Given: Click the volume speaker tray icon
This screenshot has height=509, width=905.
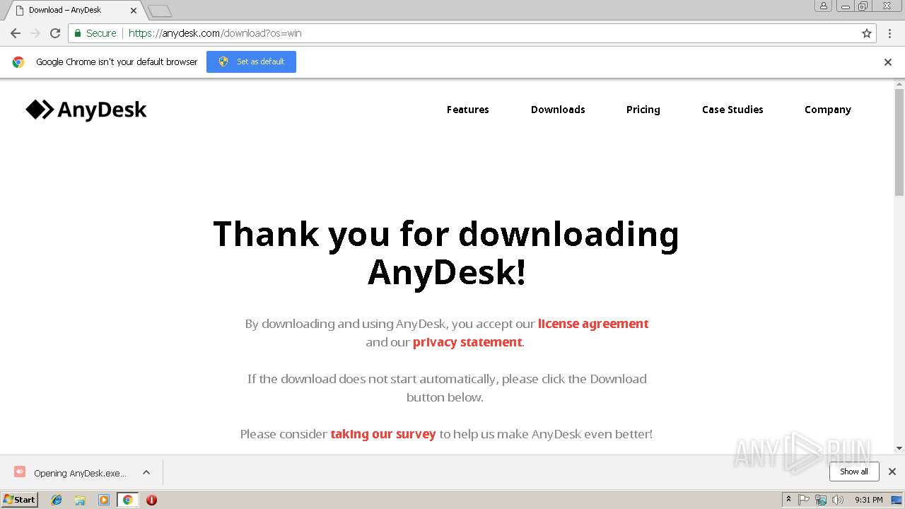Looking at the screenshot, I should tap(838, 500).
